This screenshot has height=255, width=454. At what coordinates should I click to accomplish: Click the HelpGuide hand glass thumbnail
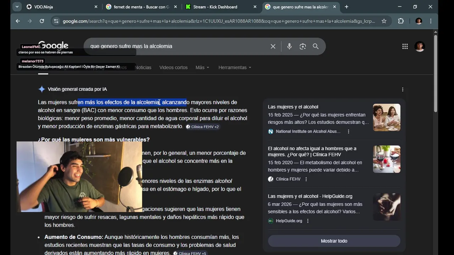pos(387,207)
